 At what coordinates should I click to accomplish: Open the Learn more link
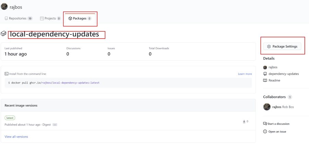(245, 74)
